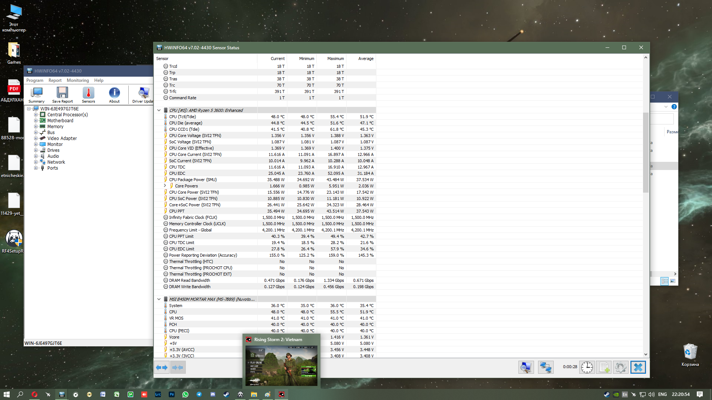Click the remote network computers icon
Screen dimensions: 712x400
[545, 367]
